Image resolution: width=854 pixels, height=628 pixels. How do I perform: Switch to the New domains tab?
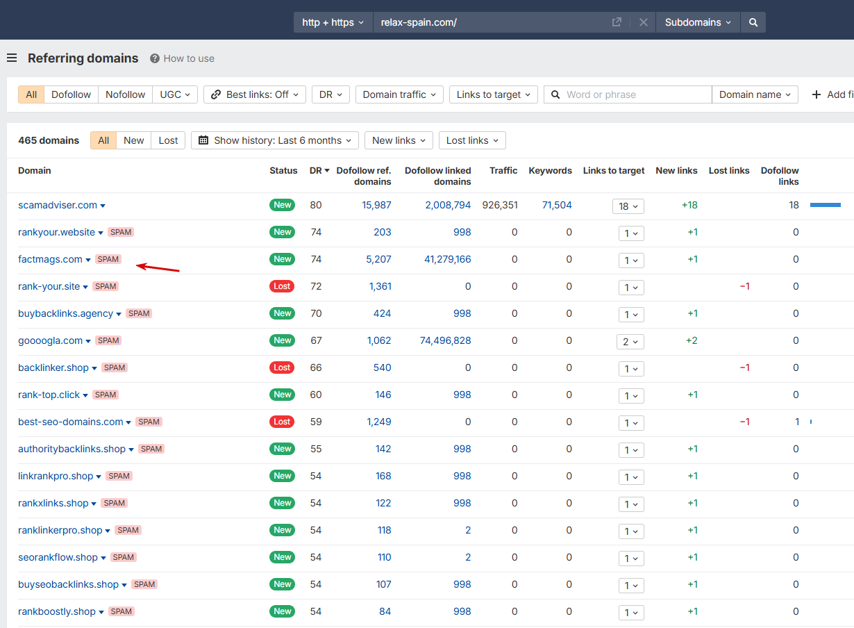[x=133, y=140]
